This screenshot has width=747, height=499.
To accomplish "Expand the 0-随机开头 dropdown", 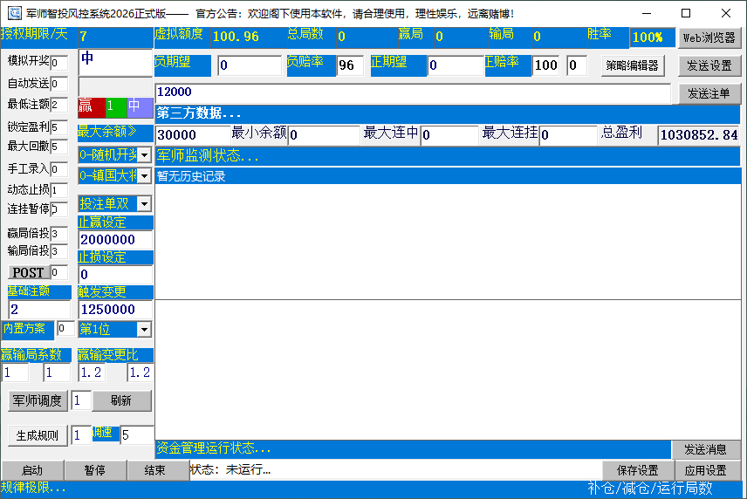I will (x=144, y=155).
